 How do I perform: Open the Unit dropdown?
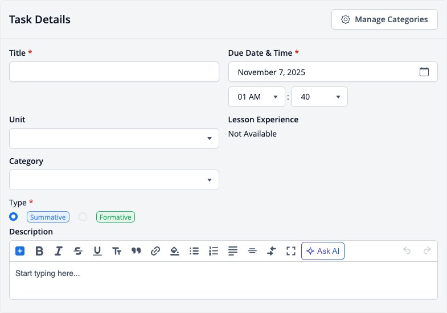pyautogui.click(x=114, y=138)
